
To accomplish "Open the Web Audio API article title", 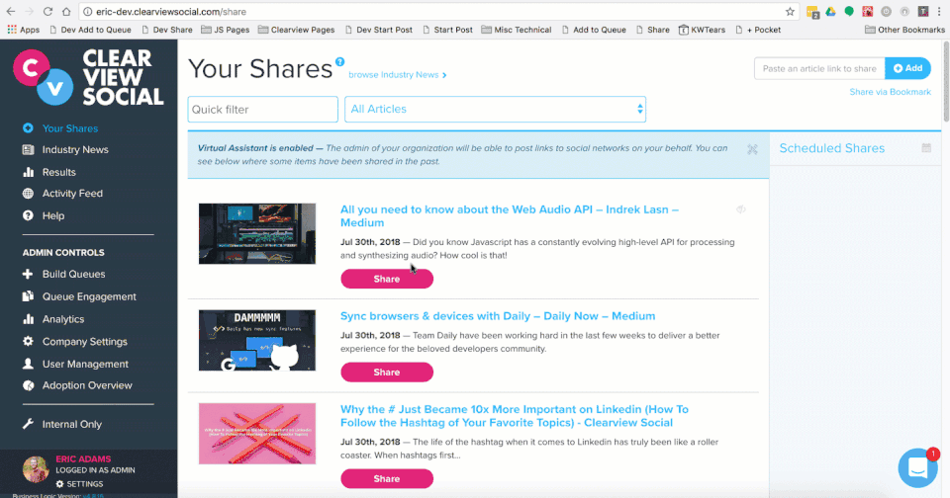I will click(x=509, y=216).
